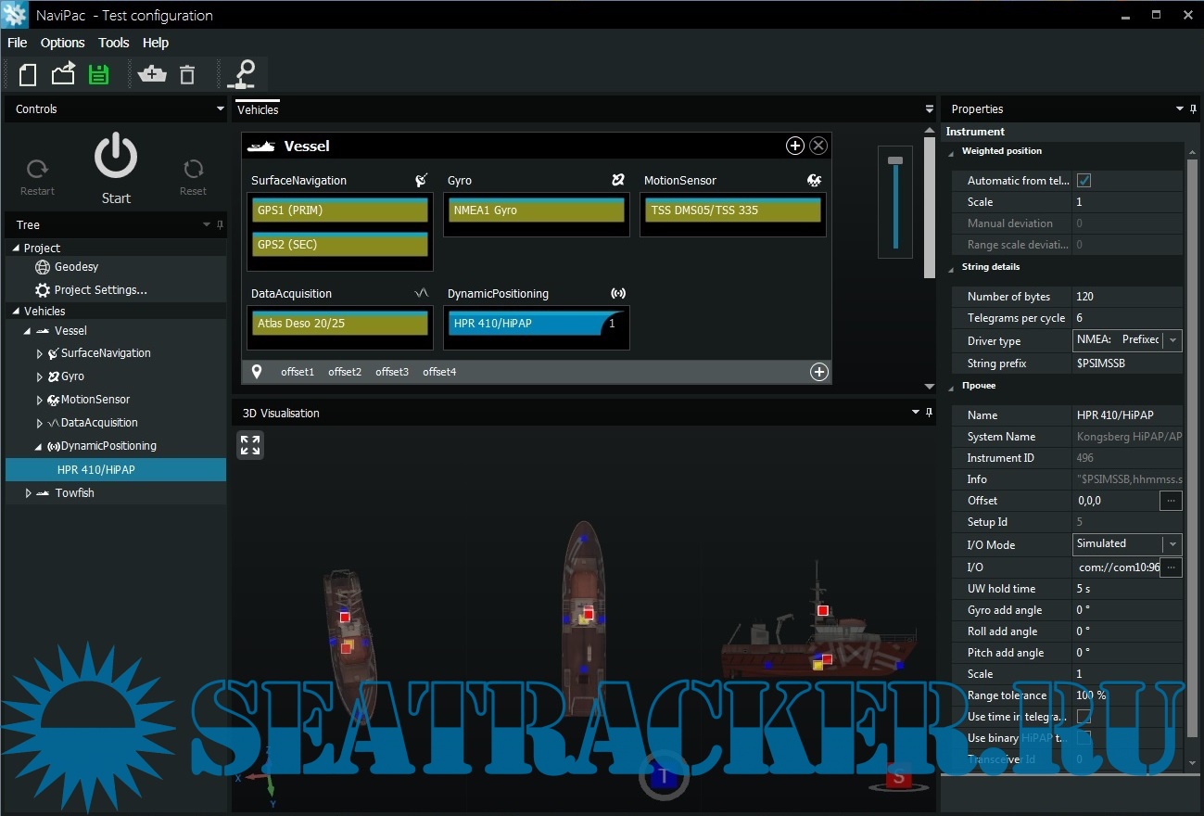Viewport: 1204px width, 816px height.
Task: Open the Tools menu
Action: (114, 43)
